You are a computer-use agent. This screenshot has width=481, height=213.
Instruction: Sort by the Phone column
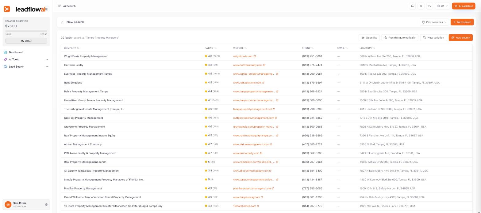(308, 48)
